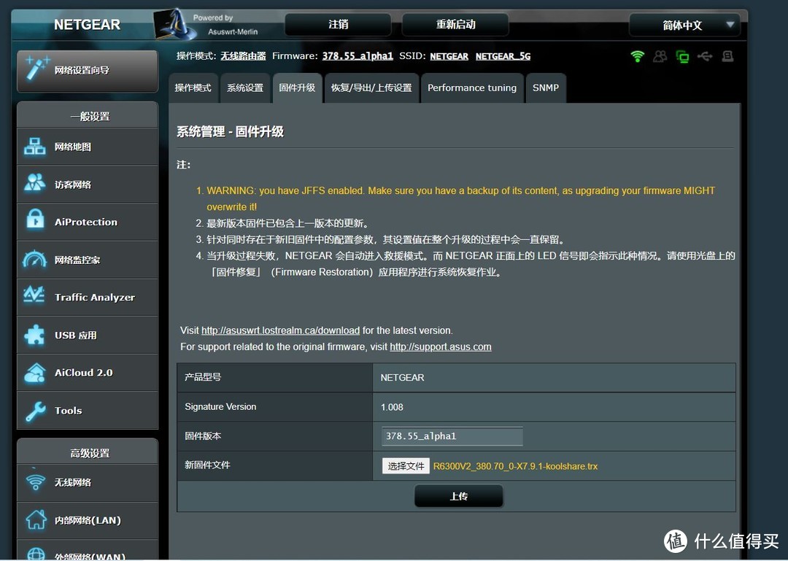
Task: Click the printer status icon
Action: coord(727,56)
